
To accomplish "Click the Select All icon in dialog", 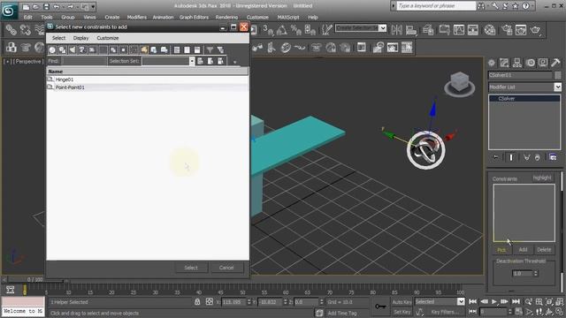I will coord(177,49).
